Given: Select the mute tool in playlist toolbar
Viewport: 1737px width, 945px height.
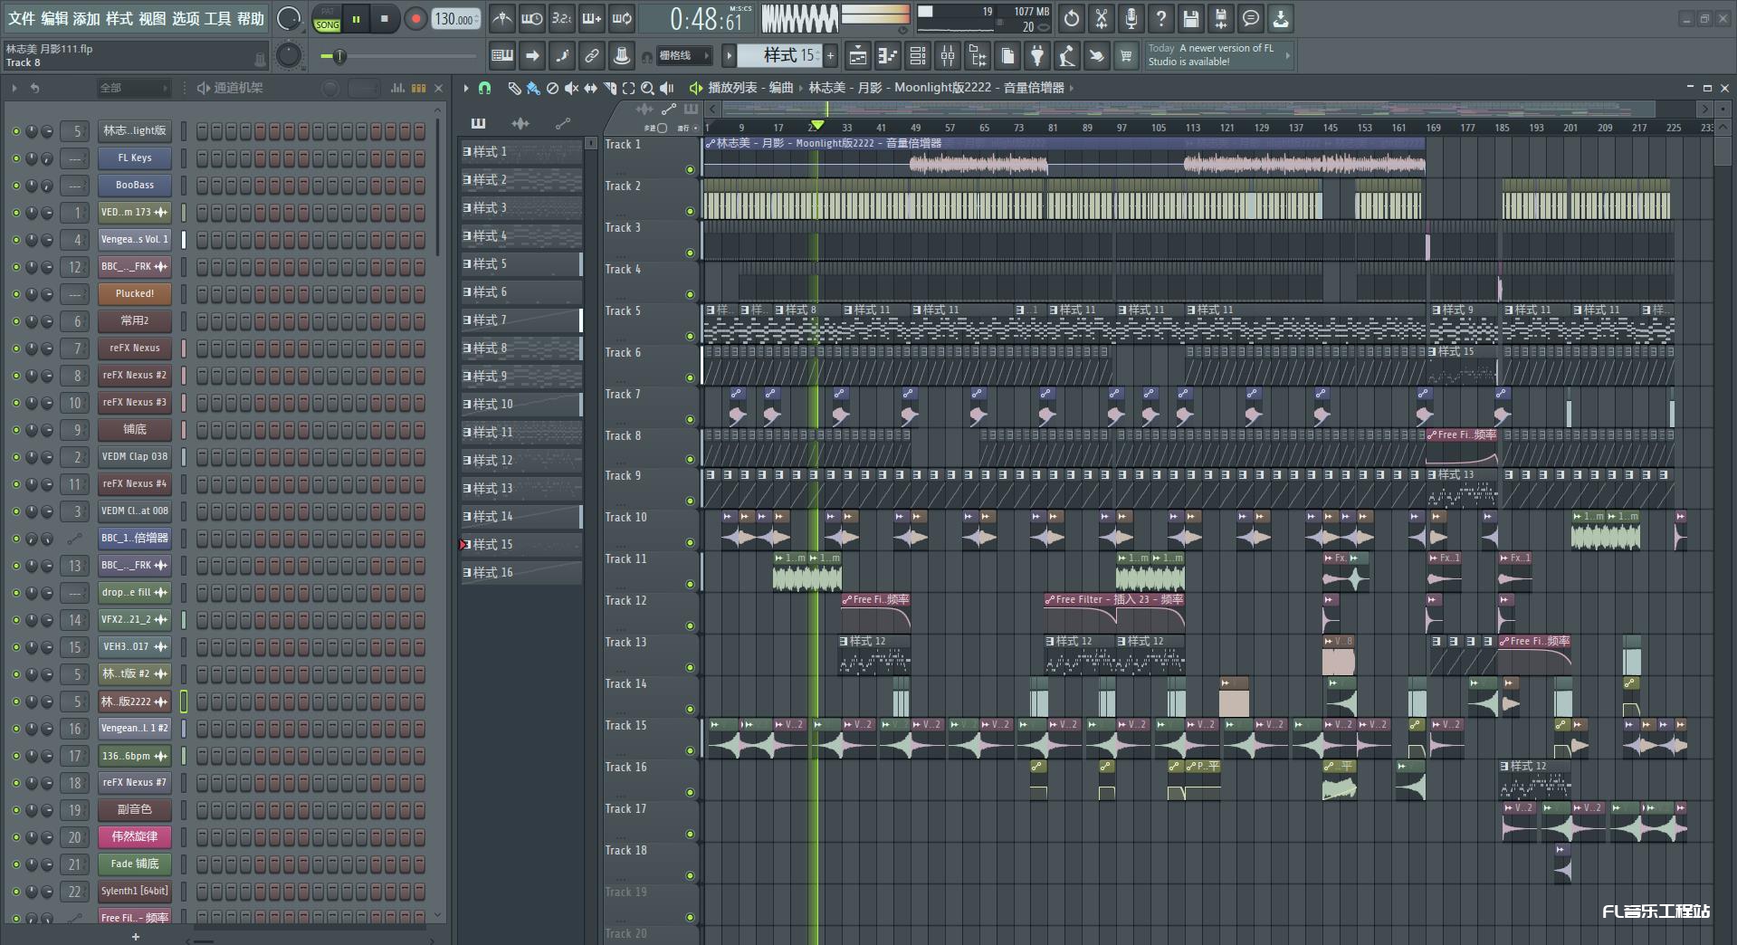Looking at the screenshot, I should [571, 88].
